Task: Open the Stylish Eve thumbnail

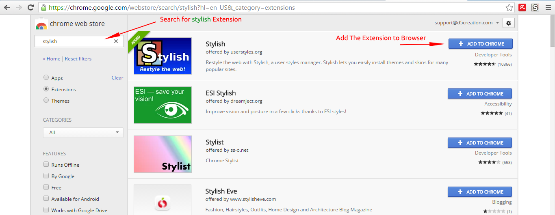Action: (163, 200)
